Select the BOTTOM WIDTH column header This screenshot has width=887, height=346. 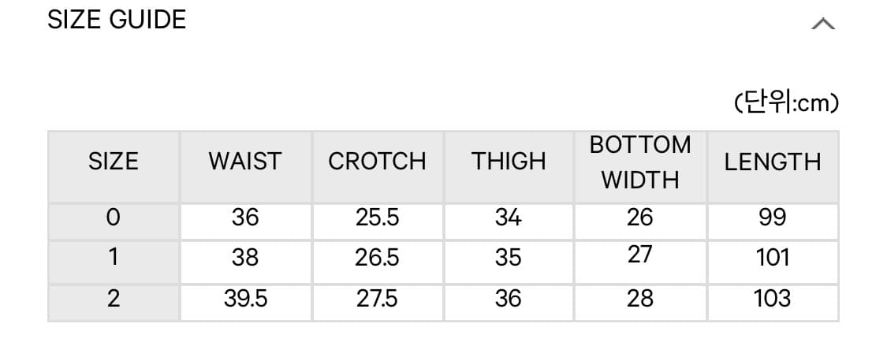640,162
